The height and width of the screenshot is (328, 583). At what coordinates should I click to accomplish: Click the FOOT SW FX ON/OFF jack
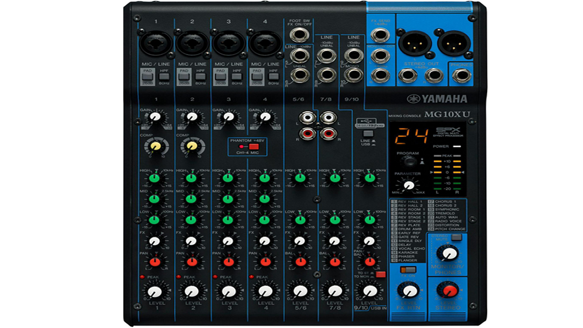298,33
